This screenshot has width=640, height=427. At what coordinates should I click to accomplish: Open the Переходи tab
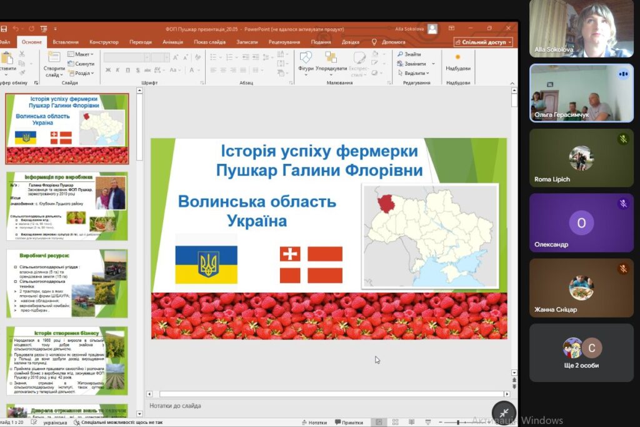pyautogui.click(x=141, y=42)
